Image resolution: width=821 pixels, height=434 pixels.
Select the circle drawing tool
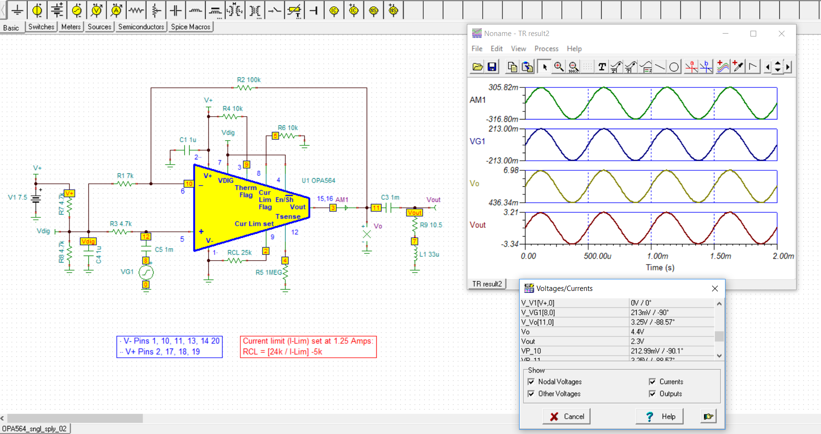click(674, 67)
